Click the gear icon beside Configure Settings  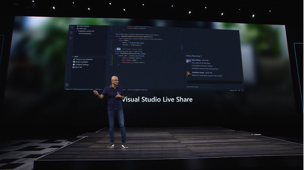(x=74, y=65)
